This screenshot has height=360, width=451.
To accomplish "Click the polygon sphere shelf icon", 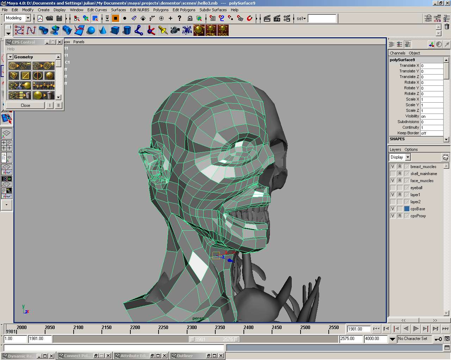I will [91, 31].
